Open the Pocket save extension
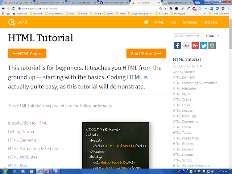The height and width of the screenshot is (174, 232). [x=217, y=9]
